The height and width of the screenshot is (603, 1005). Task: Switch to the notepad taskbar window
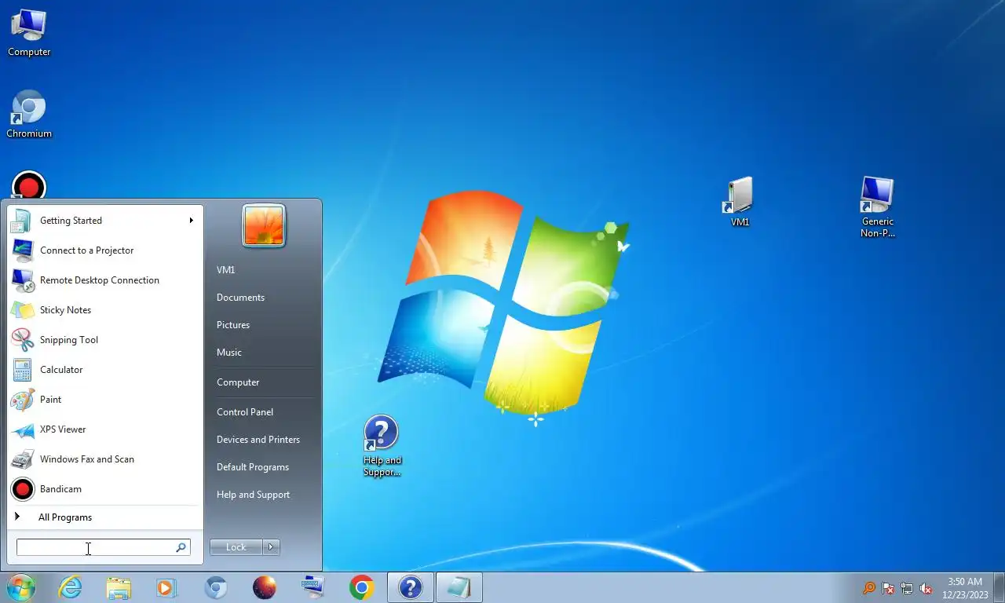click(459, 587)
